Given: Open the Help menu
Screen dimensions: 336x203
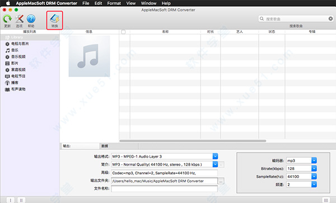Looking at the screenshot, I should tap(166, 3).
